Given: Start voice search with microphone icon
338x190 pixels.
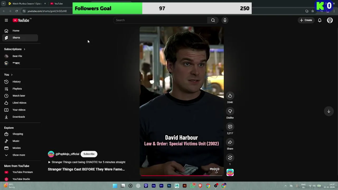Looking at the screenshot, I should (225, 20).
